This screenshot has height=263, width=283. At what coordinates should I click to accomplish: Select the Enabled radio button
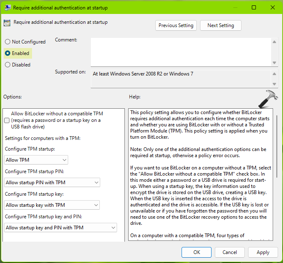(x=8, y=53)
